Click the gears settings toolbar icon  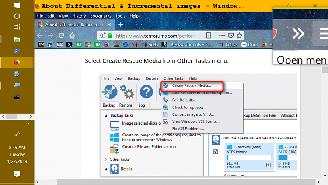click(127, 92)
